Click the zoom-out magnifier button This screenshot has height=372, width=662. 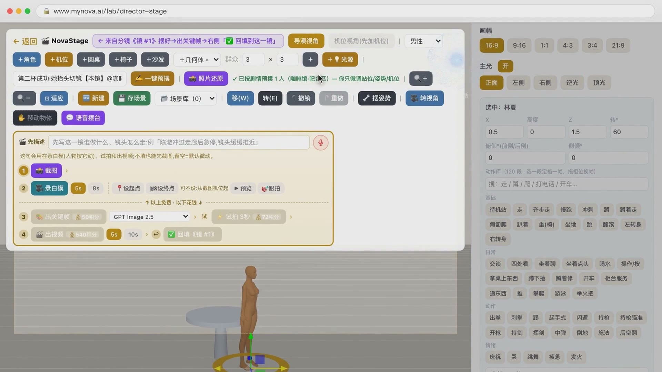pyautogui.click(x=24, y=98)
